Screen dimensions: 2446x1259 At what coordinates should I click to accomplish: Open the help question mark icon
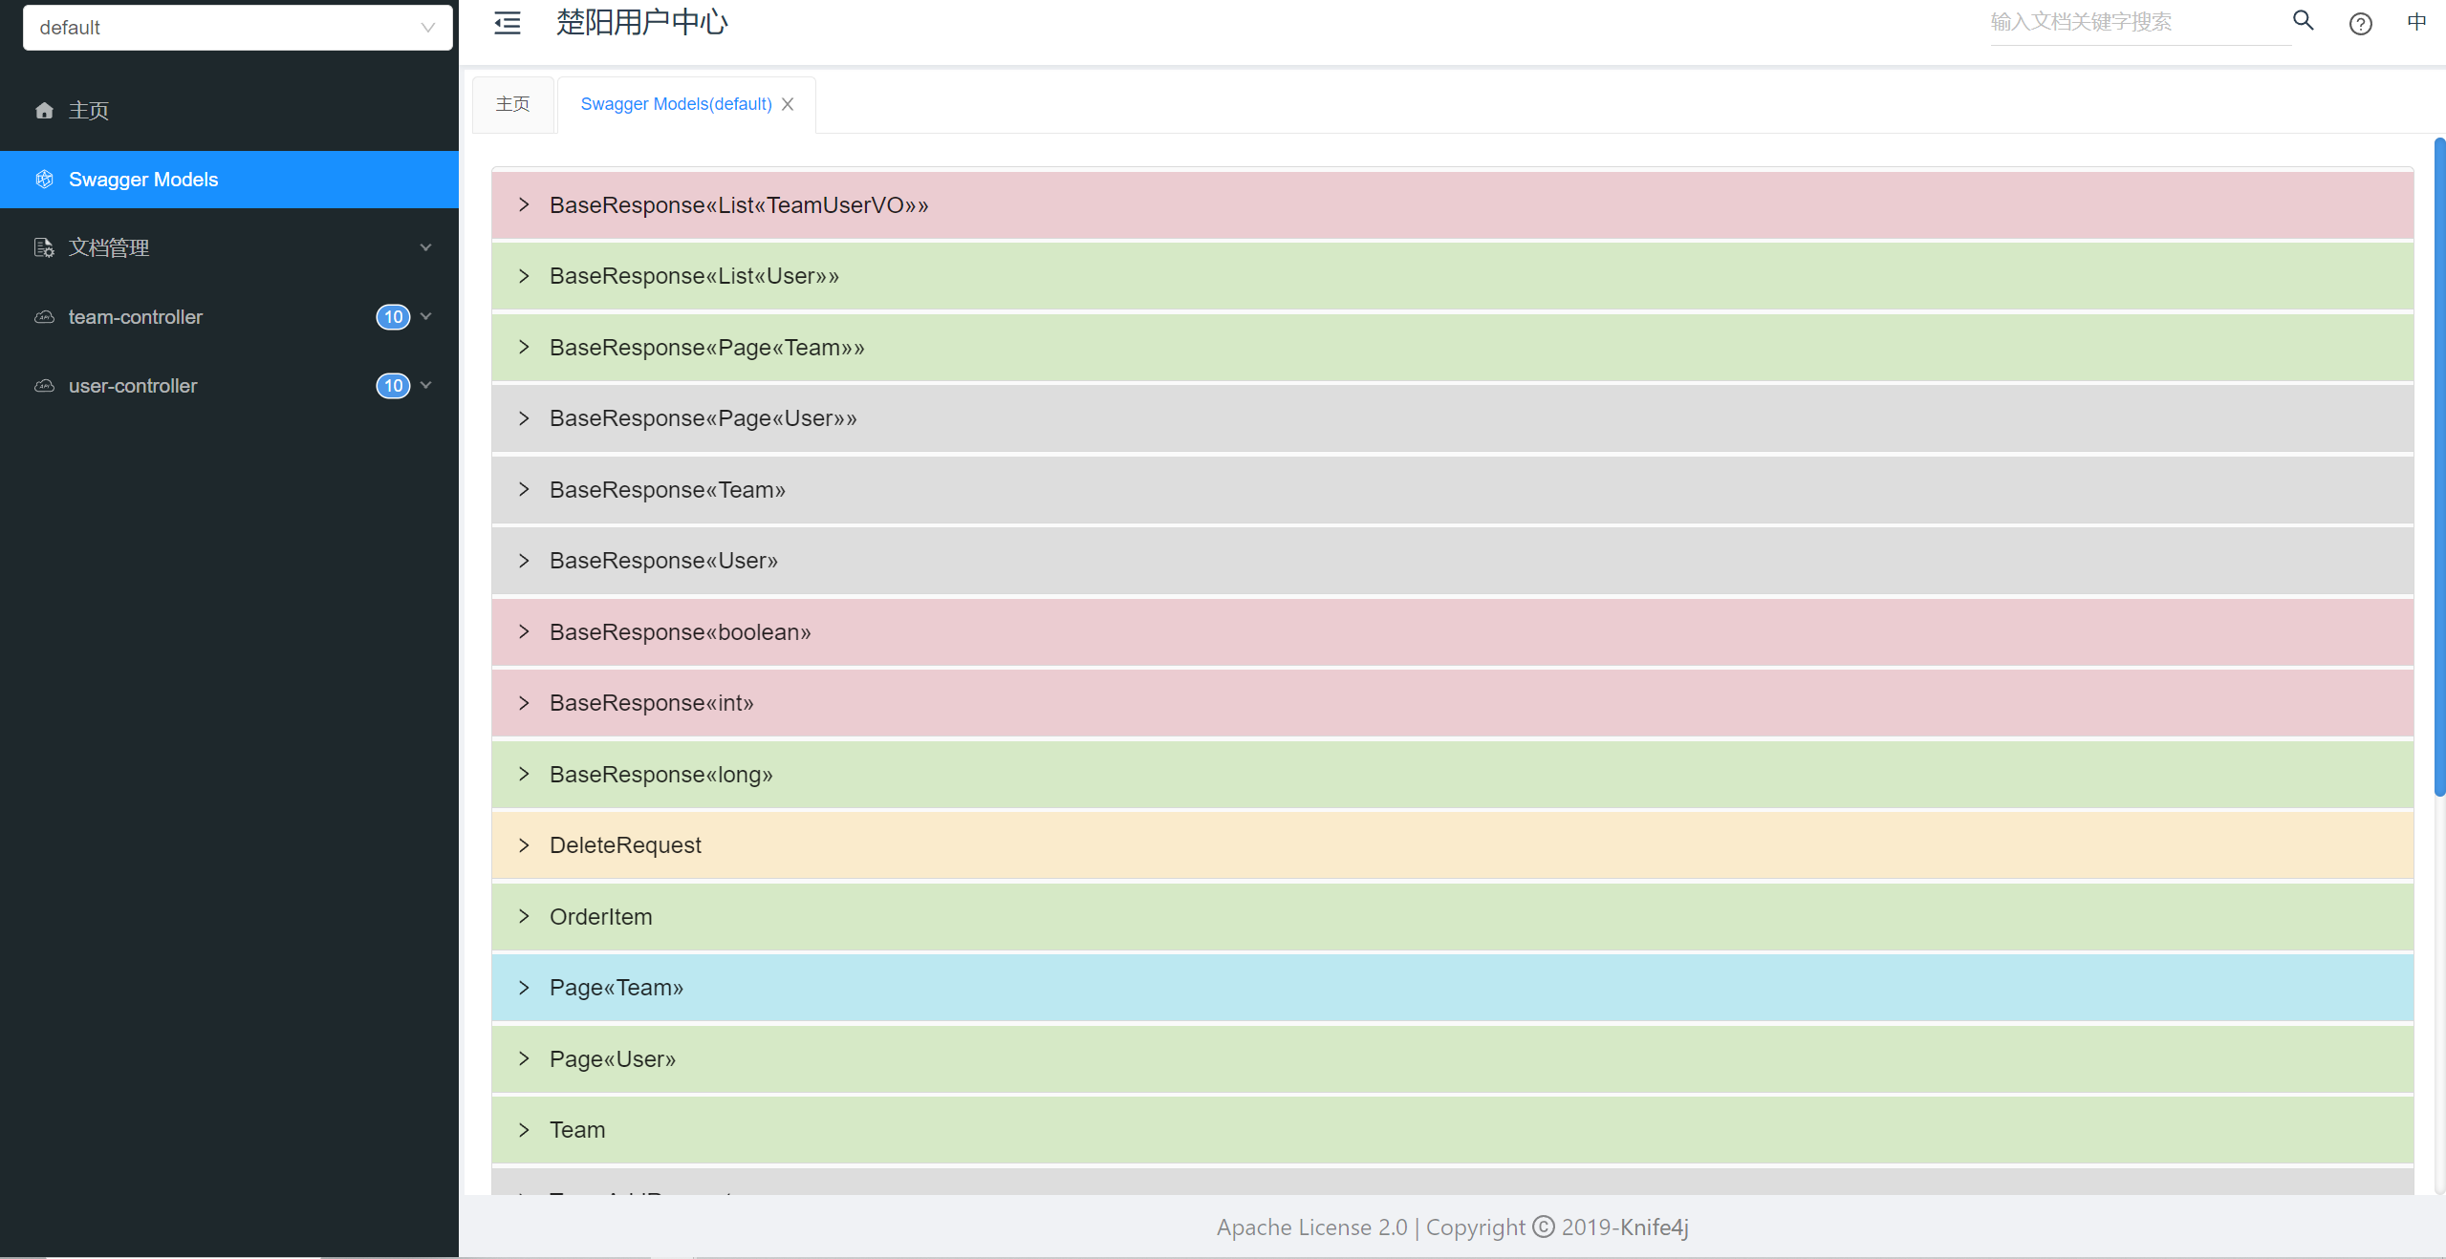pos(2360,24)
